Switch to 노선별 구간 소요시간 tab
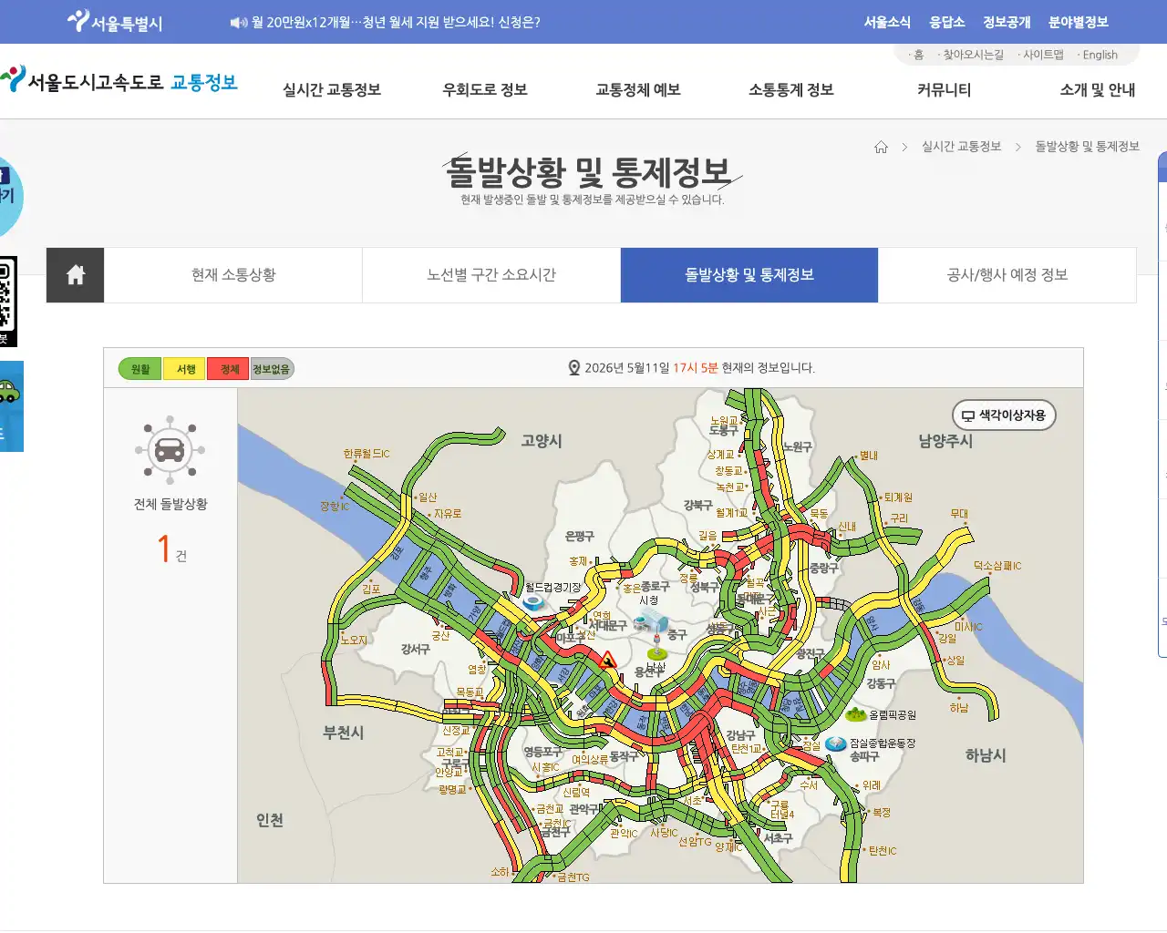Image resolution: width=1167 pixels, height=933 pixels. [491, 275]
